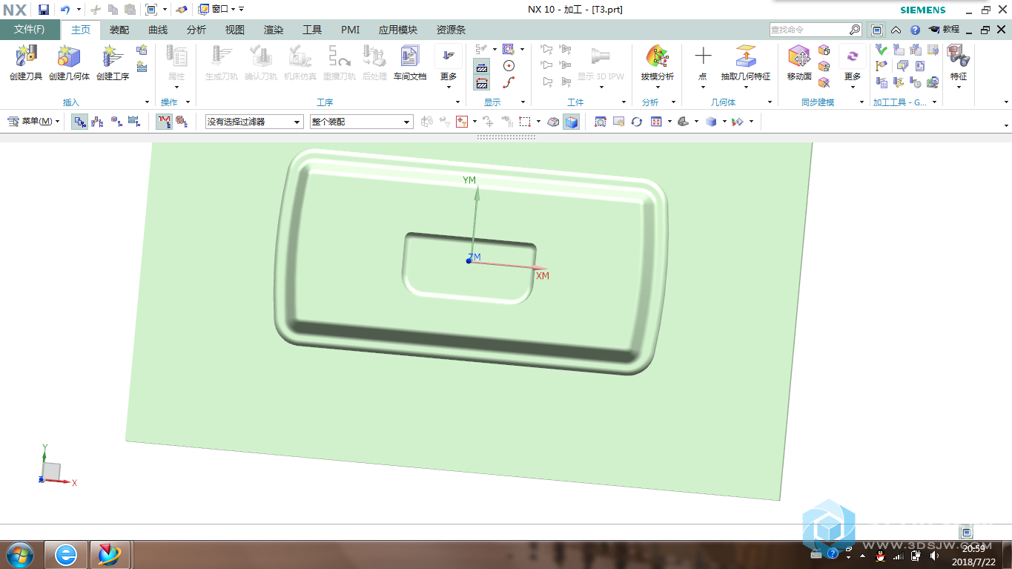Click the Create Tool (创建刀具) icon
The width and height of the screenshot is (1012, 569).
(x=26, y=57)
